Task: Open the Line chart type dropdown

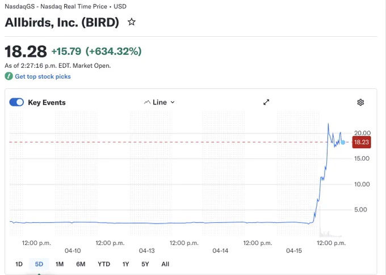Action: (160, 102)
